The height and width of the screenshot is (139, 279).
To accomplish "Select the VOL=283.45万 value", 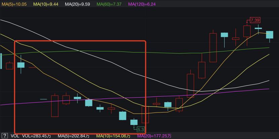I will pyautogui.click(x=37, y=136).
